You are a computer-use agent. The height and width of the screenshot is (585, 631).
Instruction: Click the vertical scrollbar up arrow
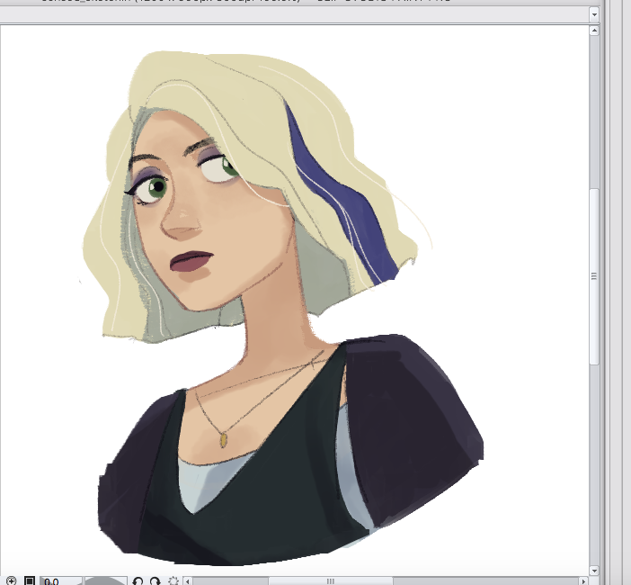tap(594, 31)
